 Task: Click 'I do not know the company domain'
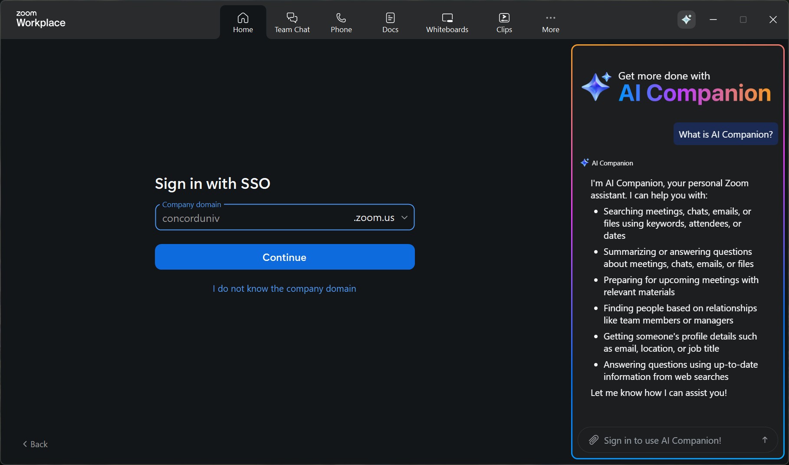point(284,289)
